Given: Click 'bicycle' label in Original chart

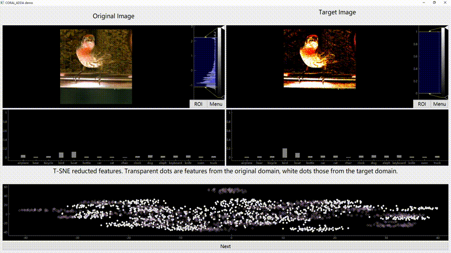Looking at the screenshot, I should pyautogui.click(x=48, y=163).
